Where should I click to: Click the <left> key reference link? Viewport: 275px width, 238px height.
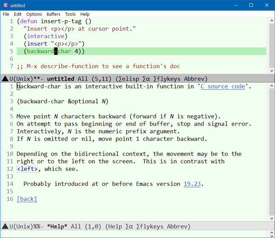(x=27, y=169)
